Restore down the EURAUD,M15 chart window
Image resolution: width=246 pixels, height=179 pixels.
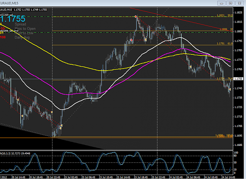pos(231,3)
